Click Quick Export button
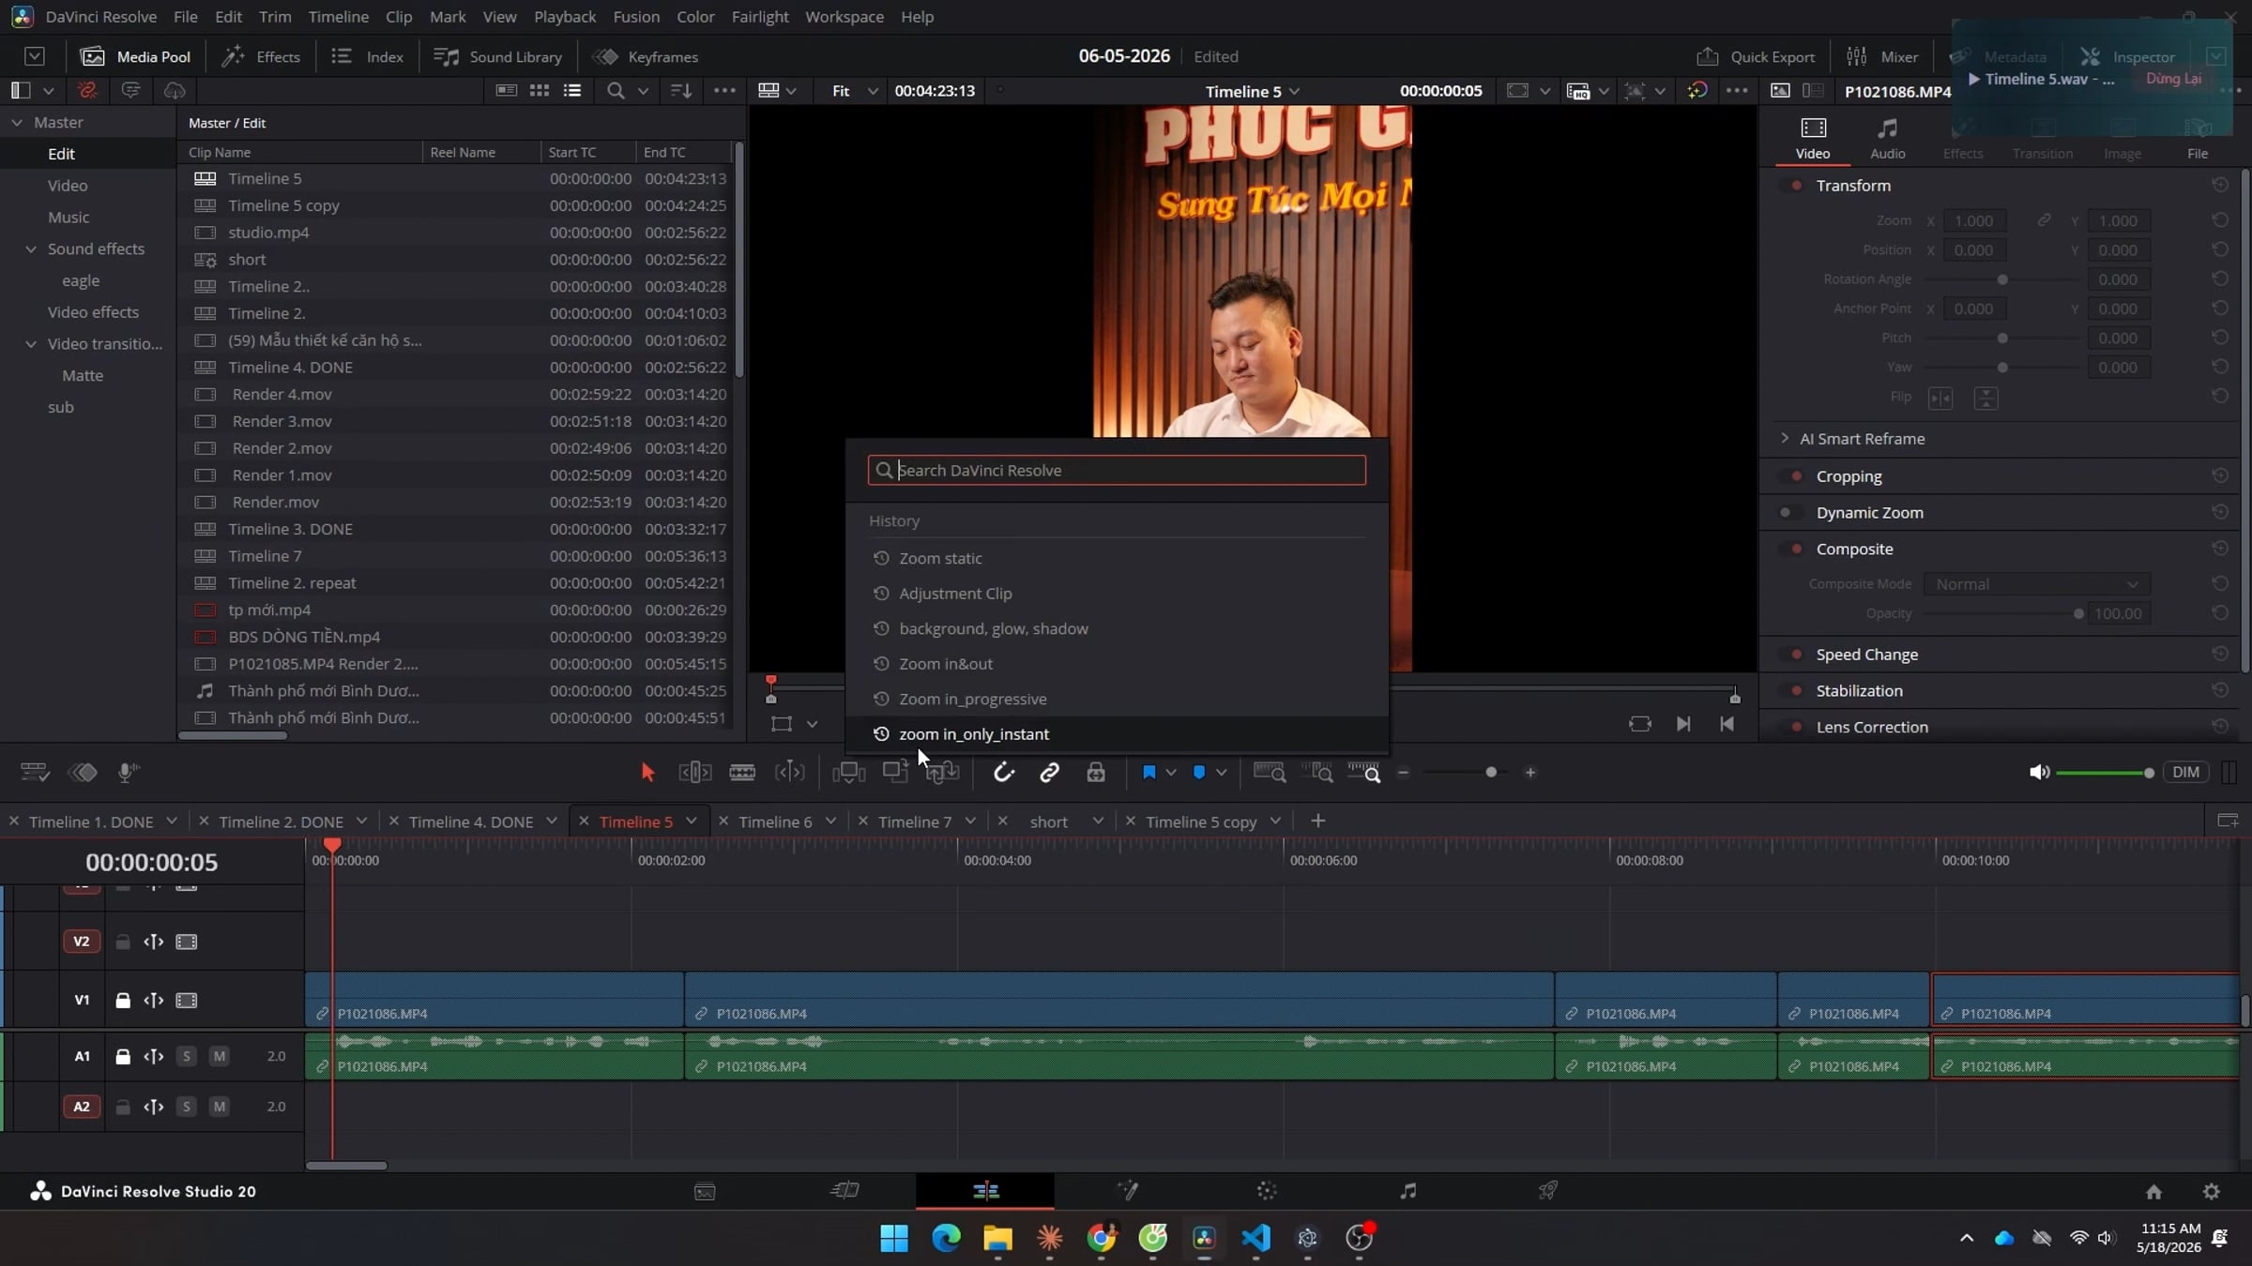Screen dimensions: 2252x1266 pyautogui.click(x=1756, y=56)
